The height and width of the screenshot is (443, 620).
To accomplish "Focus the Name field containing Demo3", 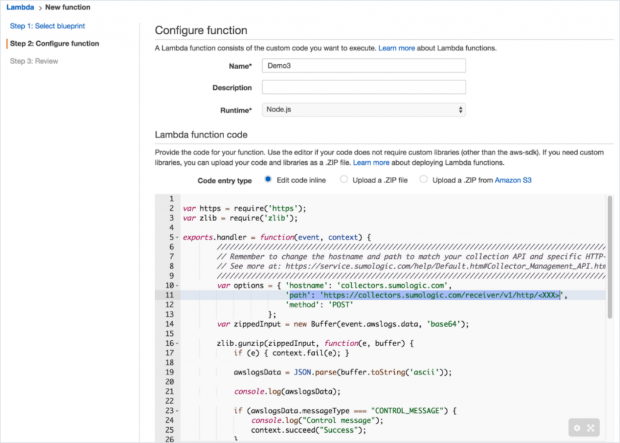I will click(x=364, y=65).
